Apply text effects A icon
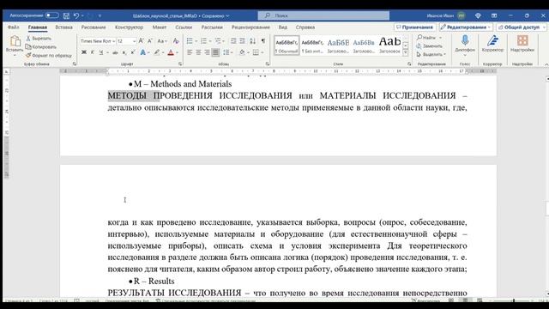The width and height of the screenshot is (549, 309). 142,52
